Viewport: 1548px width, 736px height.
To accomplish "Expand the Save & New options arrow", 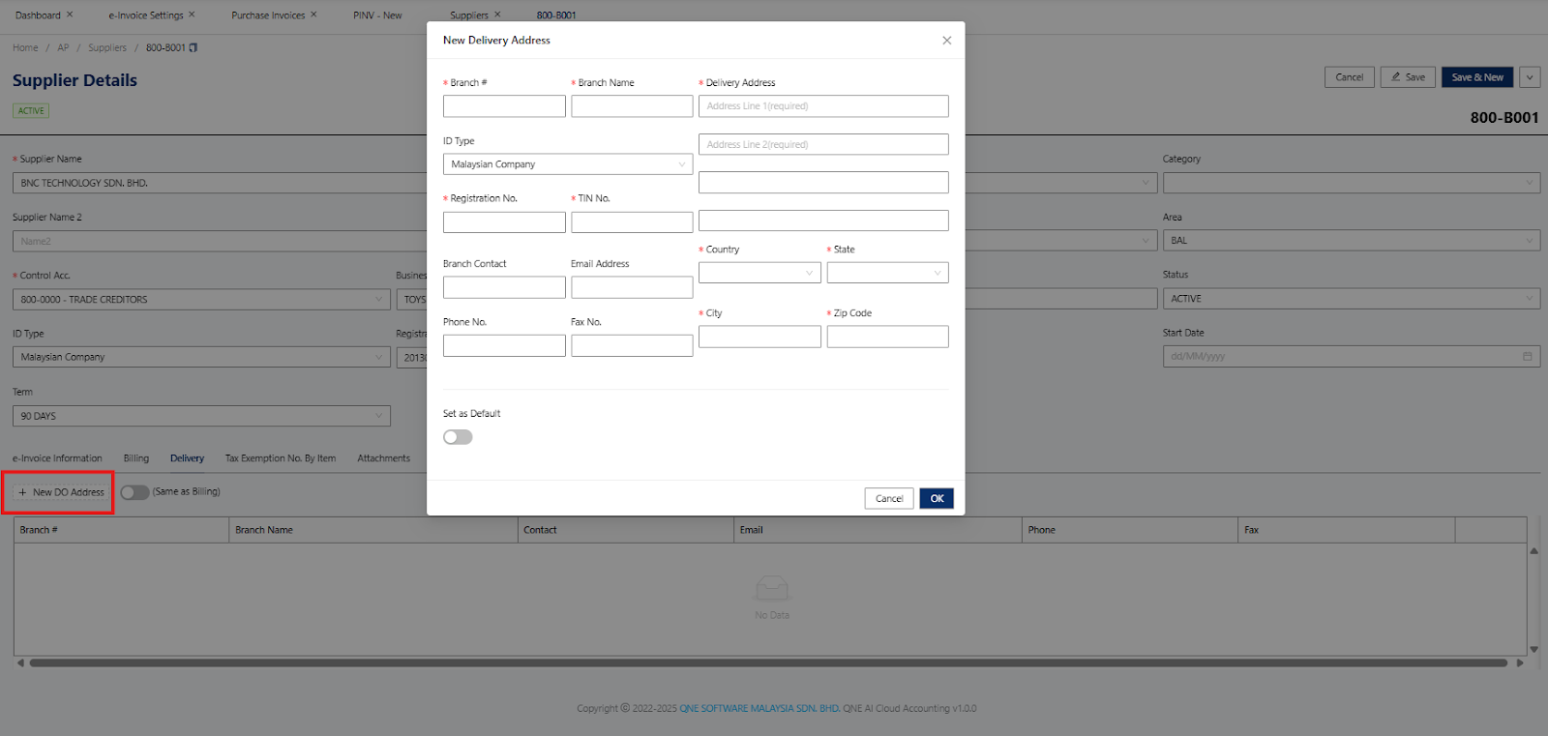I will pyautogui.click(x=1530, y=77).
